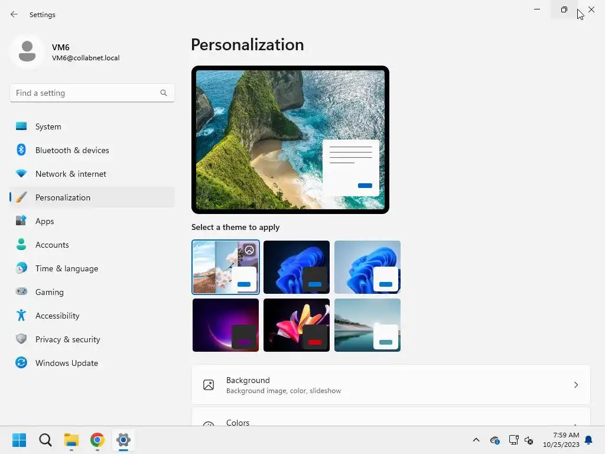Click 'Select a theme to apply' label
605x454 pixels.
[x=235, y=227]
